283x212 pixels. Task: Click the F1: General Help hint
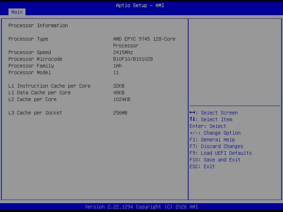(x=212, y=140)
